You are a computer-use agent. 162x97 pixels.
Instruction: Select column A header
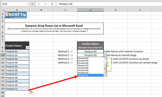[x=17, y=10]
